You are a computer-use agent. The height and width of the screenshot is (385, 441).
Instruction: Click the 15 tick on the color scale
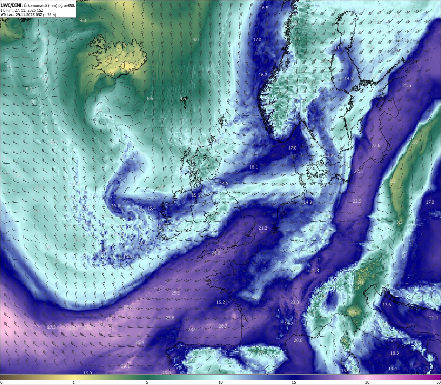pyautogui.click(x=294, y=382)
